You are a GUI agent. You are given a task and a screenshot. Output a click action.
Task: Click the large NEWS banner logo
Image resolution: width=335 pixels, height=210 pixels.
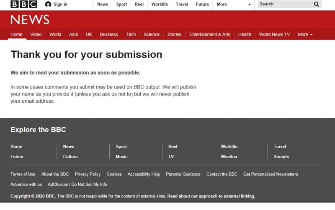pos(30,20)
